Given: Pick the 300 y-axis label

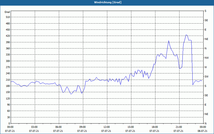Looking at the screenshot, I should point(8,61).
